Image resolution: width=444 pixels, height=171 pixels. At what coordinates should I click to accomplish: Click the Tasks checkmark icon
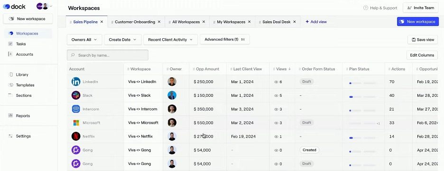coord(11,44)
